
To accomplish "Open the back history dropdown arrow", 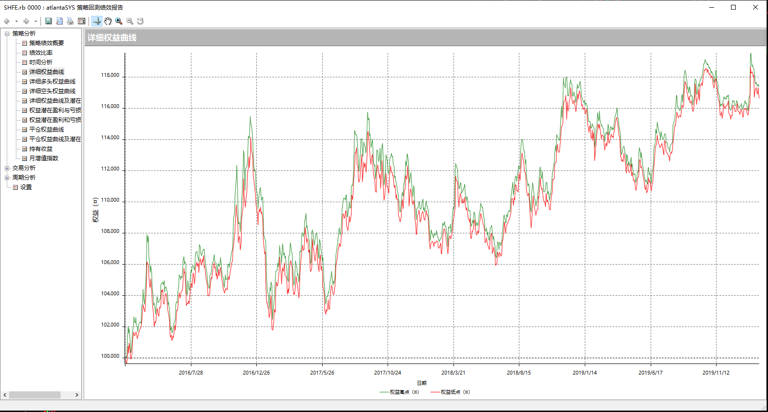I will 16,21.
